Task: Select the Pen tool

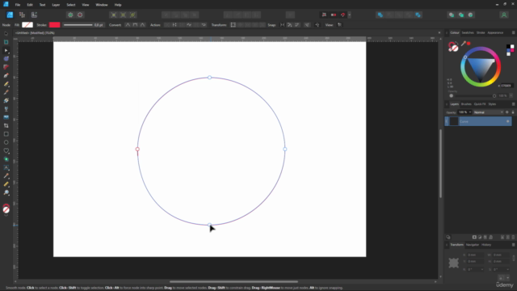Action: pos(6,75)
